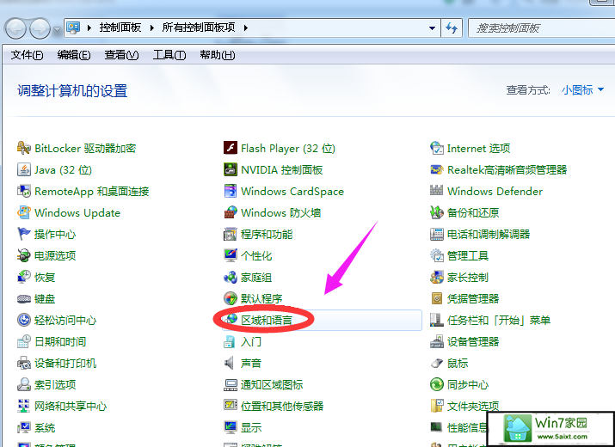Open the 同步中心 icon
This screenshot has height=447, width=615.
(437, 384)
